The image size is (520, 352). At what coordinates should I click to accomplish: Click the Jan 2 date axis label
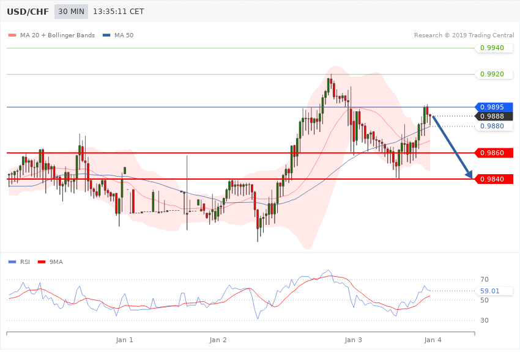(x=218, y=340)
